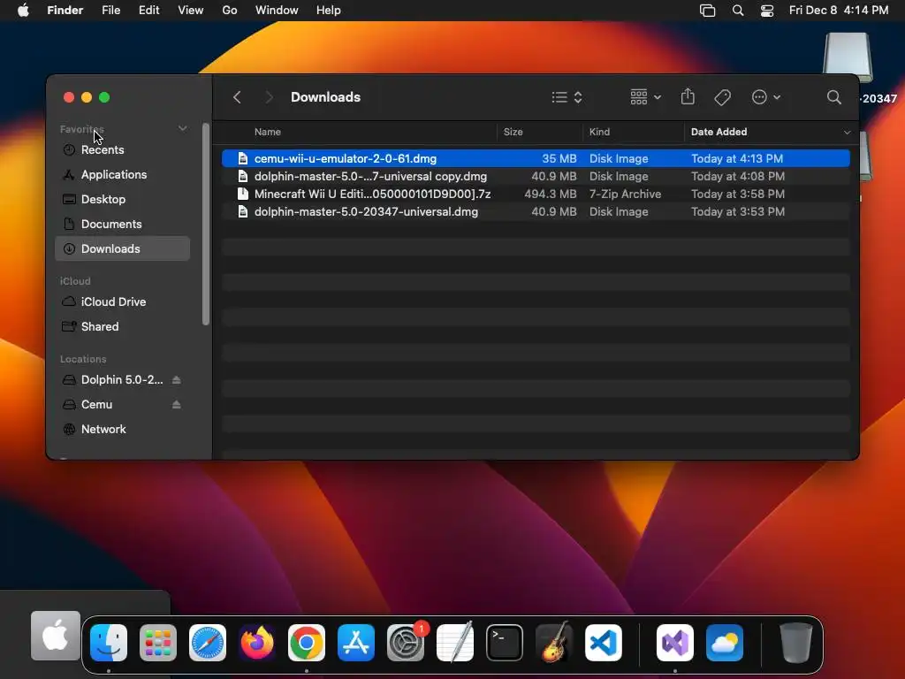905x679 pixels.
Task: Open the More actions ellipsis menu
Action: pyautogui.click(x=766, y=97)
